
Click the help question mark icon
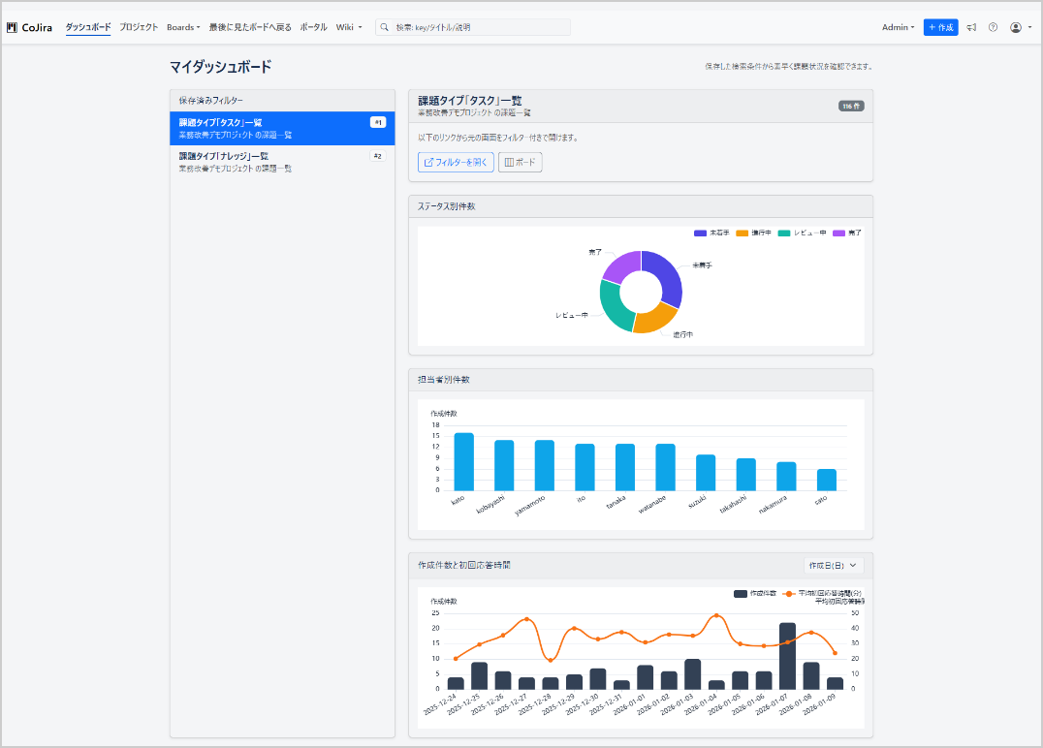pos(993,27)
